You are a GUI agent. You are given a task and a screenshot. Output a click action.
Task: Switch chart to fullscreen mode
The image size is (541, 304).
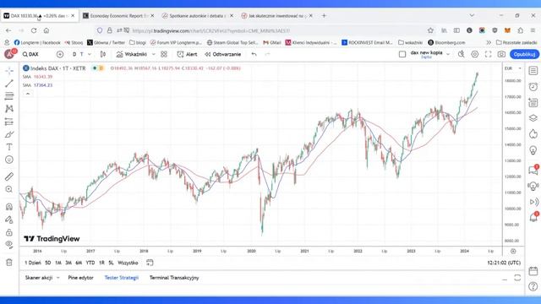[x=488, y=54]
